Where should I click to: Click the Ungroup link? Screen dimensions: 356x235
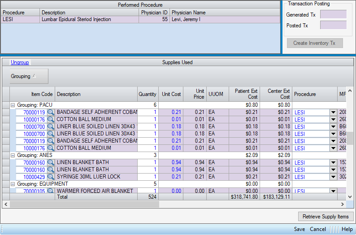point(20,62)
